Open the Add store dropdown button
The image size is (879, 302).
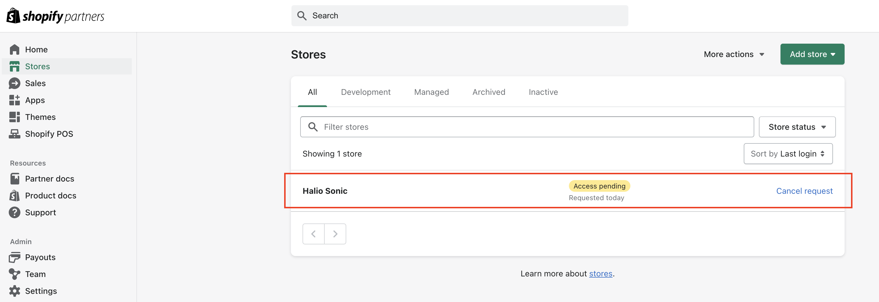[812, 54]
